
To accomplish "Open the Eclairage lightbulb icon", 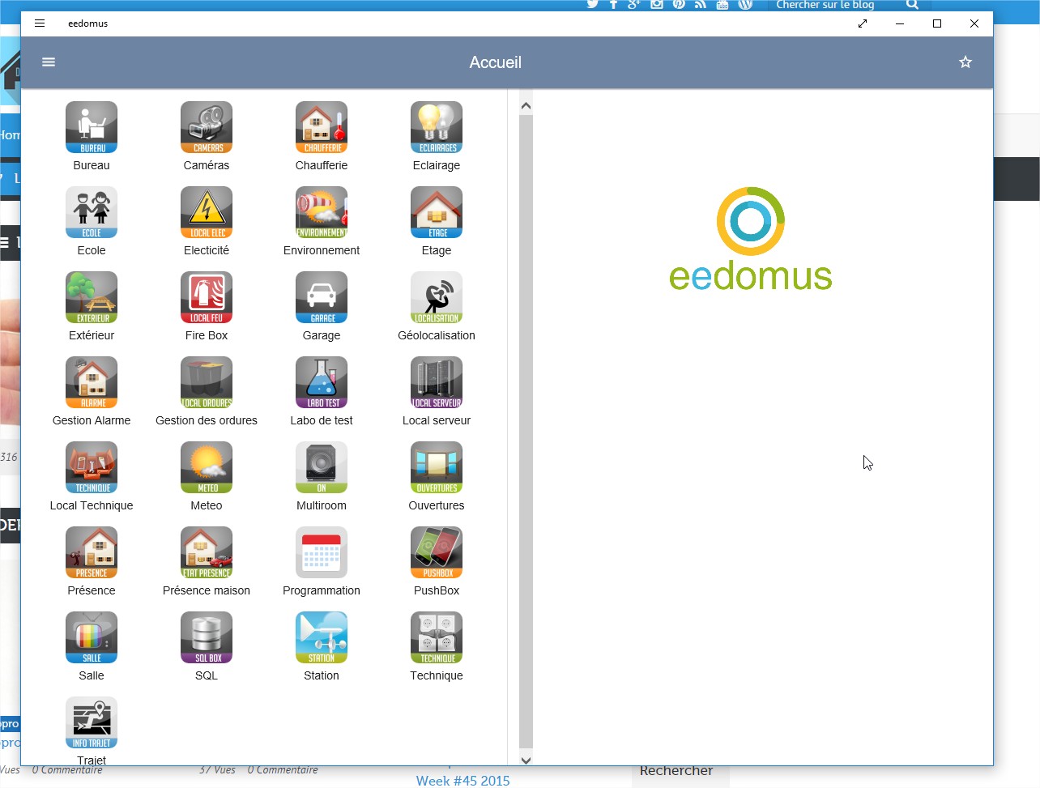I will pos(437,127).
